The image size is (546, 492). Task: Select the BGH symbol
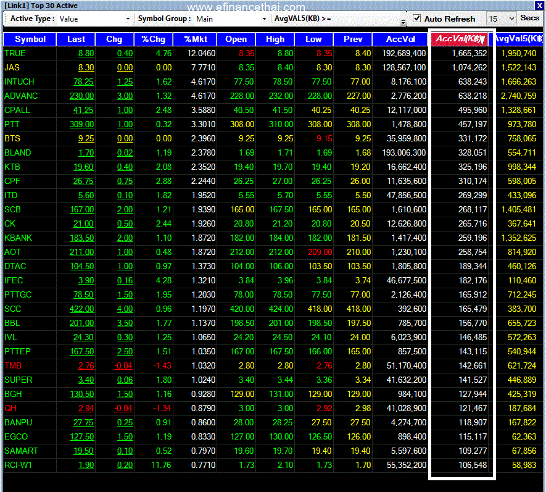point(13,394)
